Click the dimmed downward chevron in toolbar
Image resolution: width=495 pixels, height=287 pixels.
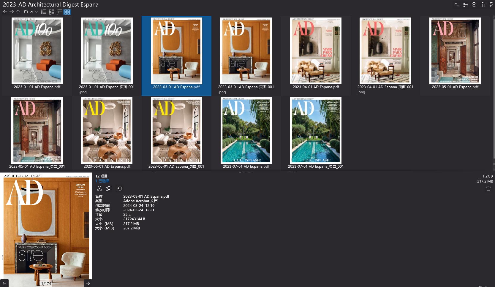(x=37, y=12)
